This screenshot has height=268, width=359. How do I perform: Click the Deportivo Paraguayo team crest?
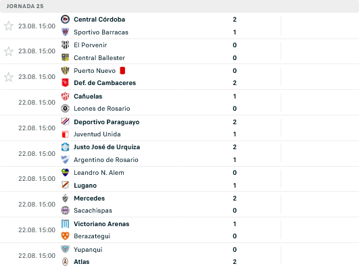tap(66, 122)
